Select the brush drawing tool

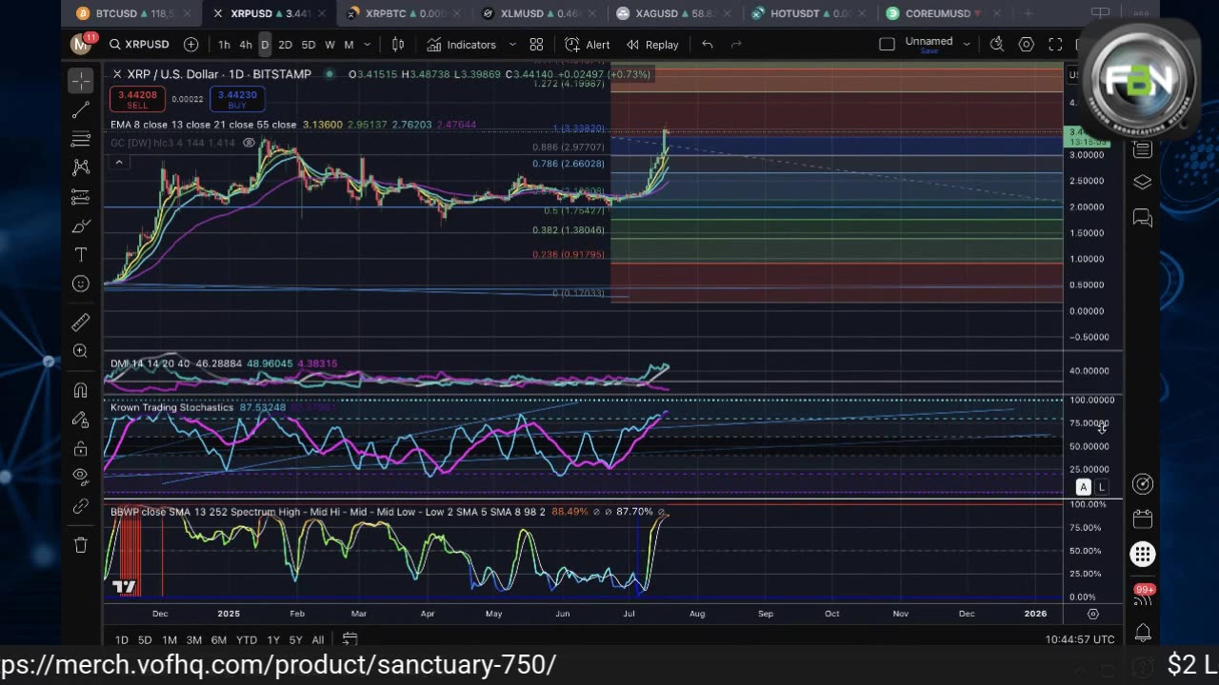(x=81, y=226)
